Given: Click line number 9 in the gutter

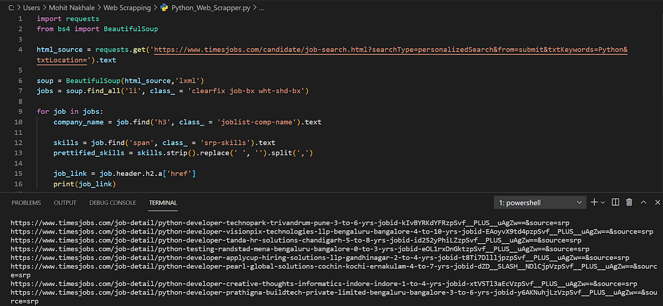Looking at the screenshot, I should click(x=20, y=112).
